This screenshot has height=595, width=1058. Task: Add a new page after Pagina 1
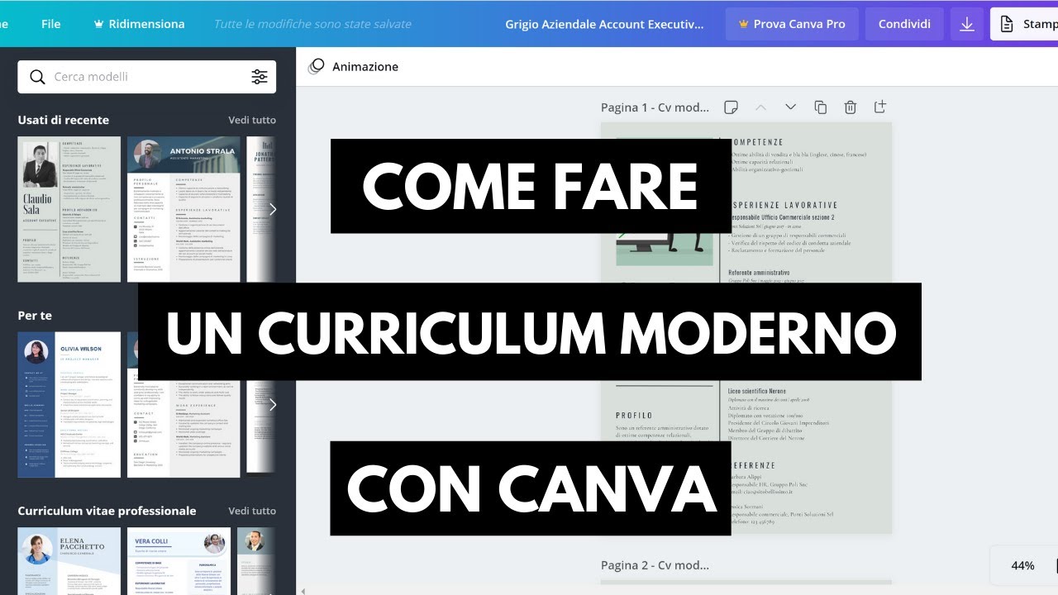point(879,107)
